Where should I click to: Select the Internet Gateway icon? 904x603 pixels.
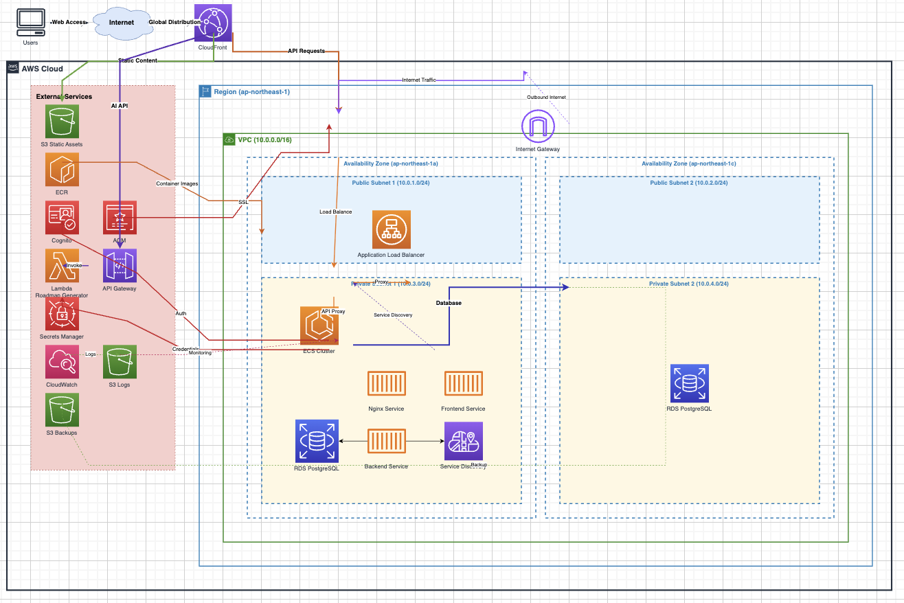point(538,127)
